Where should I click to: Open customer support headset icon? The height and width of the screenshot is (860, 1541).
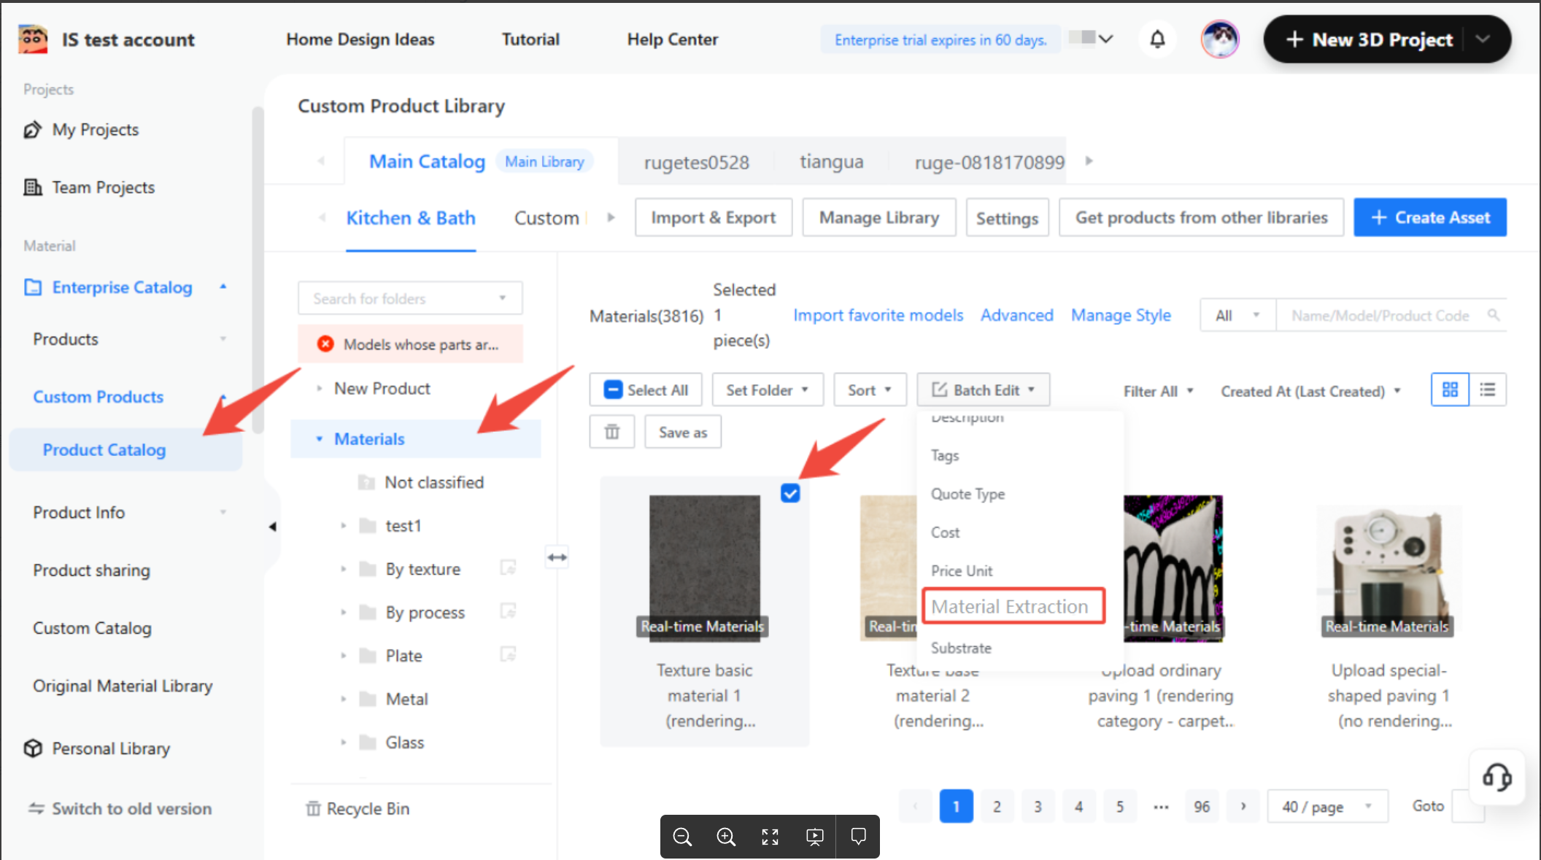(1496, 777)
